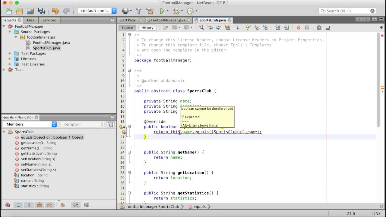The height and width of the screenshot is (217, 386).
Task: Click the Open Project folder icon
Action: [x=30, y=11]
